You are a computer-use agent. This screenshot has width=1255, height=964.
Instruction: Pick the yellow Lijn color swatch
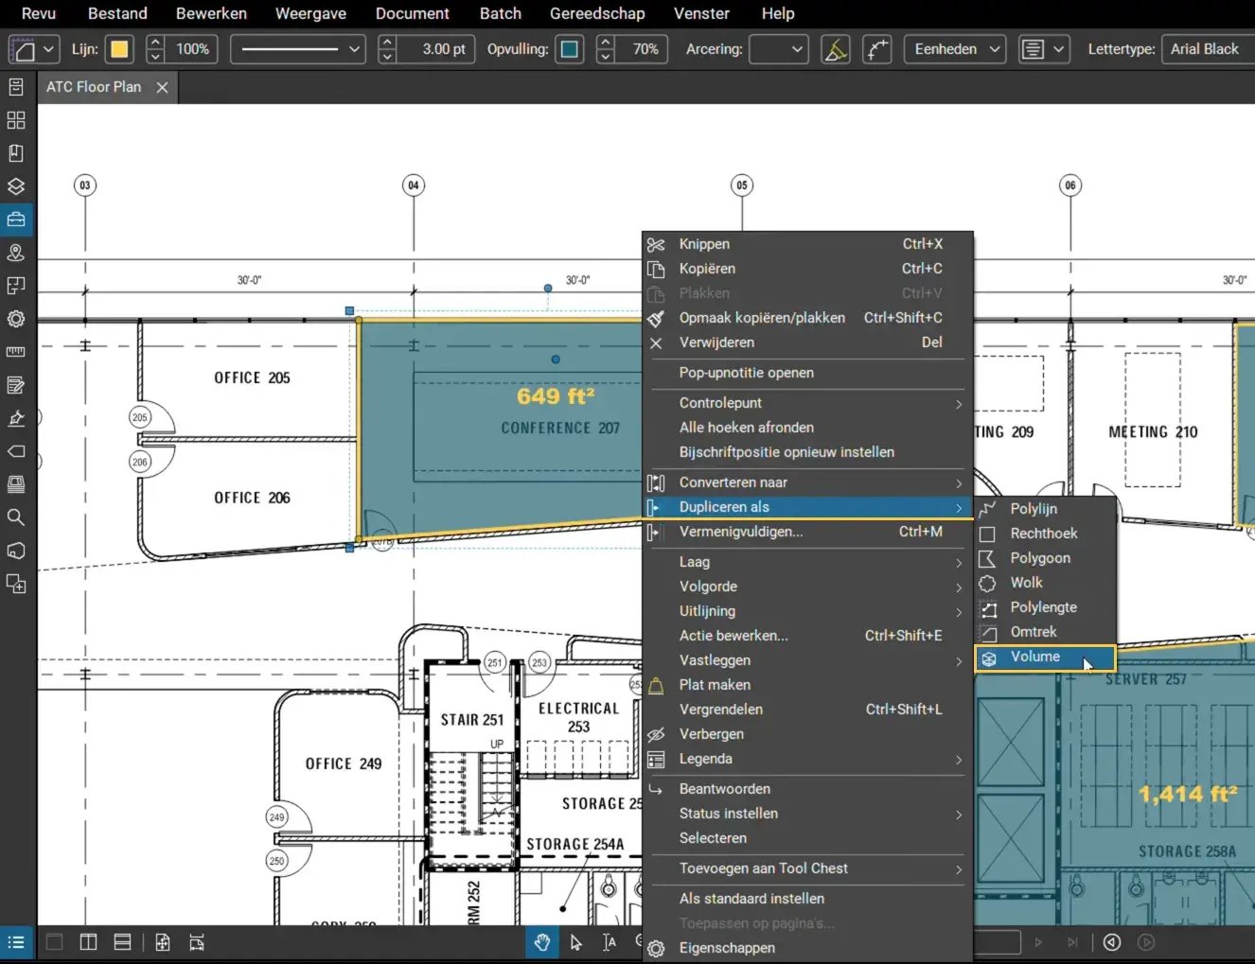click(119, 49)
